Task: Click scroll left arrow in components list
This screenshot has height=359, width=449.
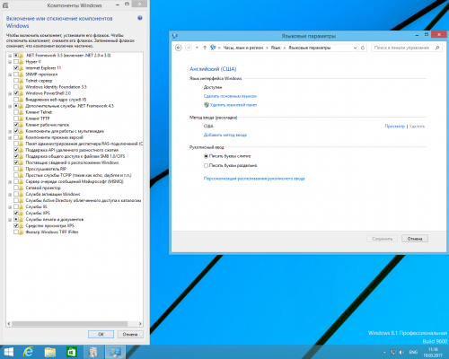Action: tap(9, 323)
